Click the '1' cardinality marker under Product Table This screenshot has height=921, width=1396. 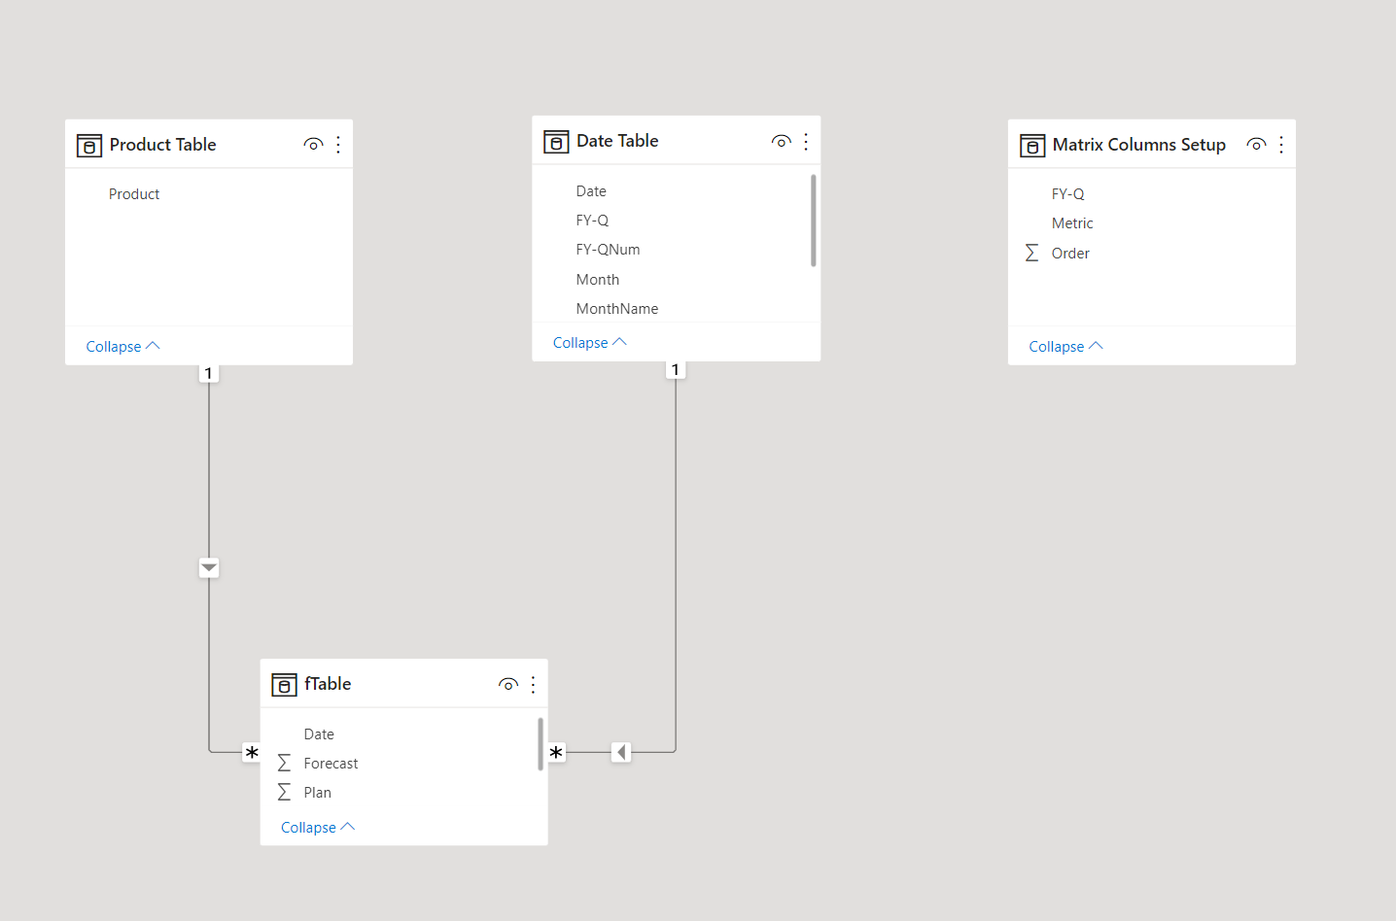(x=208, y=373)
